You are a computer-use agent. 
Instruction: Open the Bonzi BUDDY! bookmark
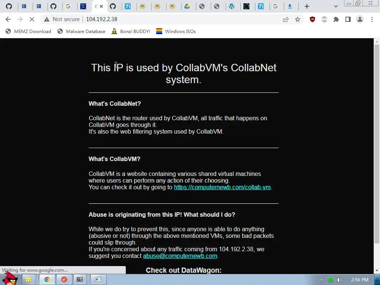click(131, 31)
